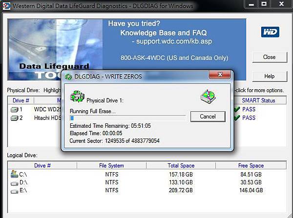The height and width of the screenshot is (218, 293).
Task: Click NTFS file system in E:\ row
Action: tap(112, 190)
